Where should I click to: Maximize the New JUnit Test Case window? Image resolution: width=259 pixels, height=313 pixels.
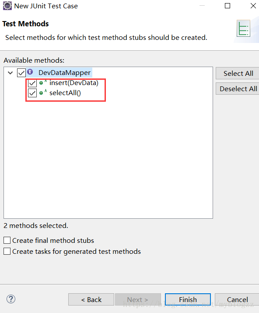click(x=227, y=6)
